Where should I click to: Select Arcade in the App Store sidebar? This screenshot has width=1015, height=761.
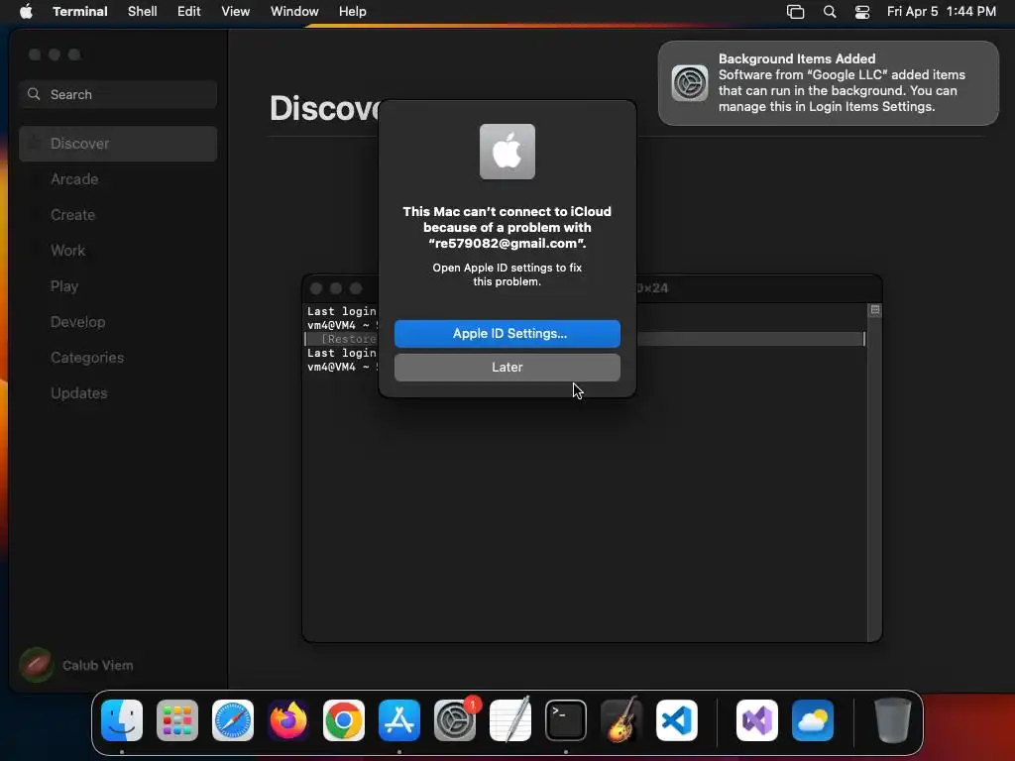[x=118, y=179]
